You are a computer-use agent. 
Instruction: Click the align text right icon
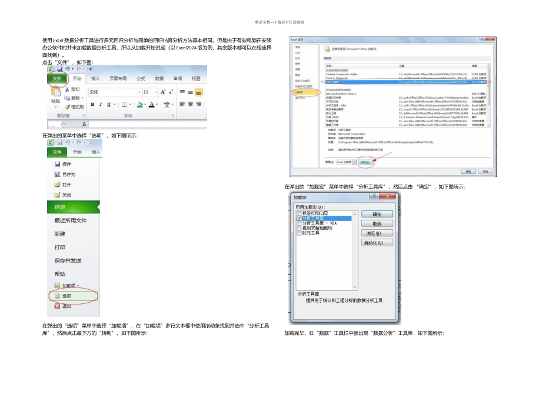pos(198,104)
